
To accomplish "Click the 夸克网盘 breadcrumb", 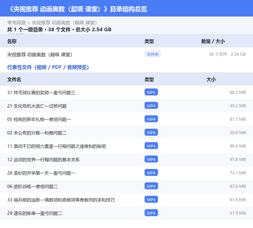I will point(17,23).
